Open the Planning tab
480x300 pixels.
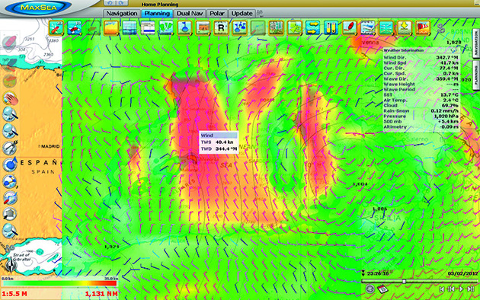[157, 14]
